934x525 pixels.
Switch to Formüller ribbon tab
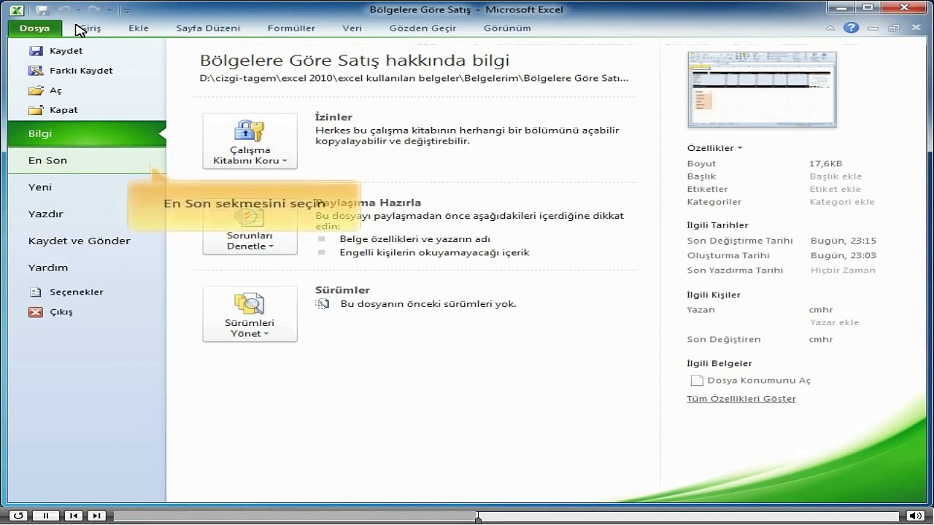(x=291, y=28)
